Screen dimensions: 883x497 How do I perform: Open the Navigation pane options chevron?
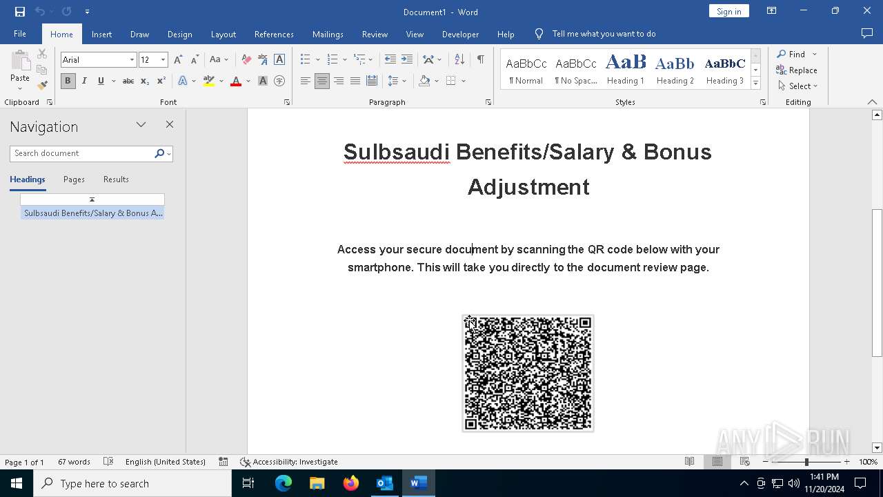pyautogui.click(x=141, y=125)
